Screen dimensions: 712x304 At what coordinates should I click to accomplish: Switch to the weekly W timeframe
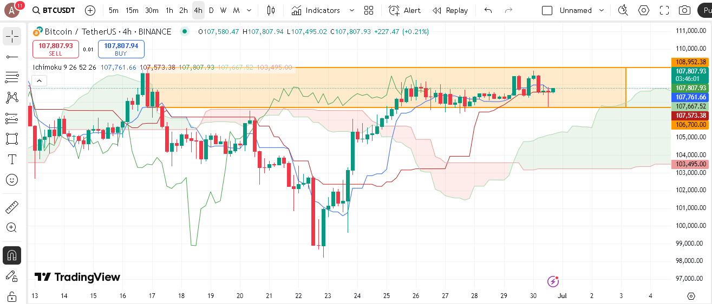[x=224, y=10]
